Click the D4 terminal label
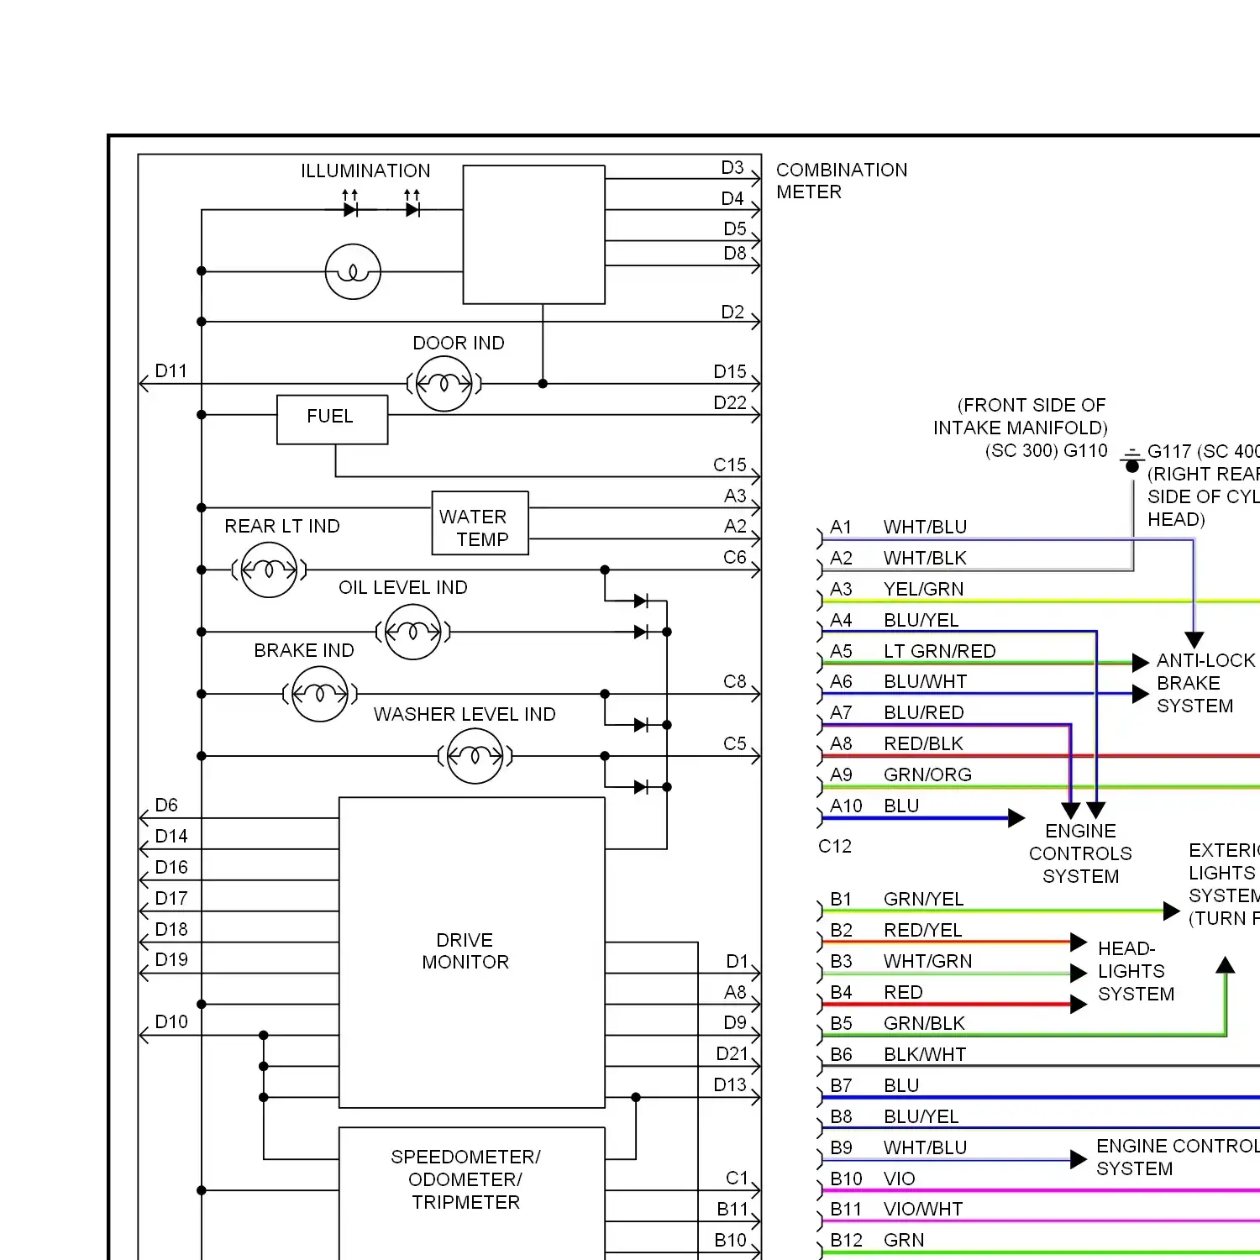The width and height of the screenshot is (1260, 1260). point(732,199)
